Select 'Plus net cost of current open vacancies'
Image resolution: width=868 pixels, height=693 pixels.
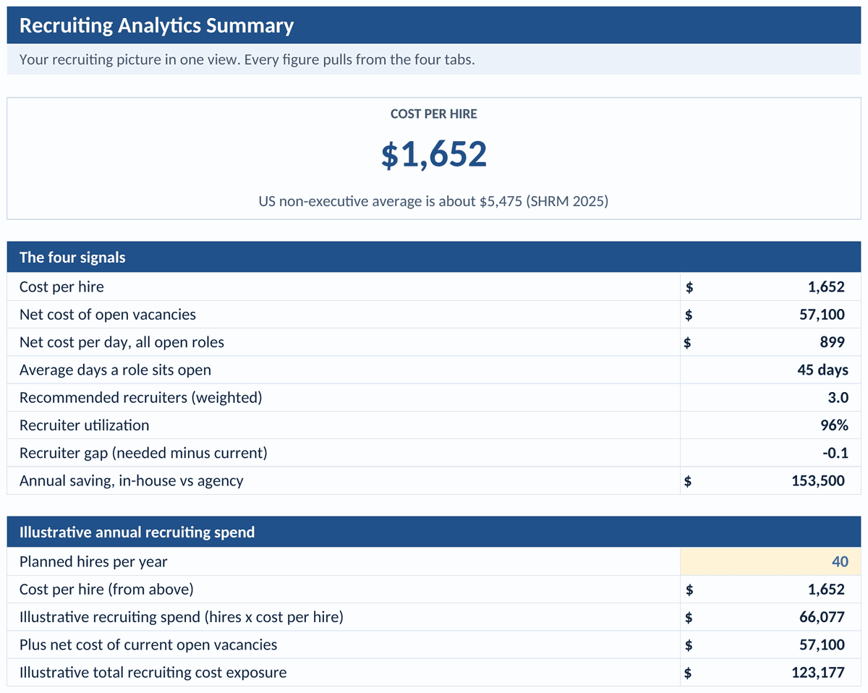(148, 645)
